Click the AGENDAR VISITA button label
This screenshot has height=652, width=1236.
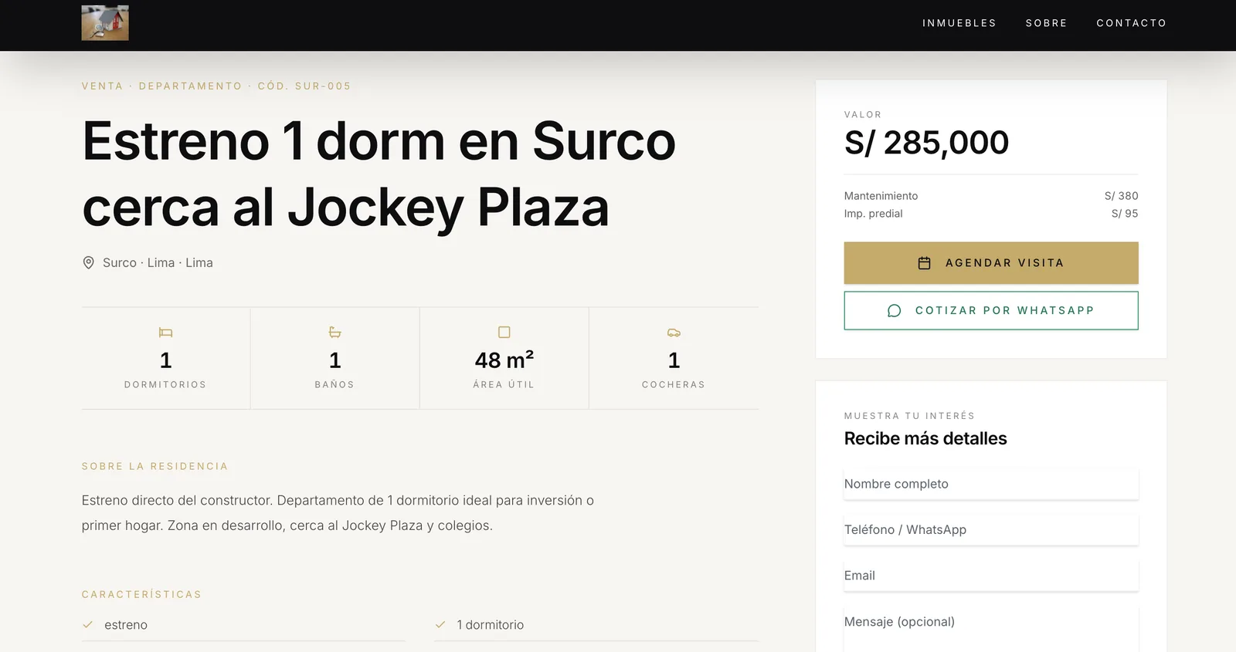[x=1005, y=263]
